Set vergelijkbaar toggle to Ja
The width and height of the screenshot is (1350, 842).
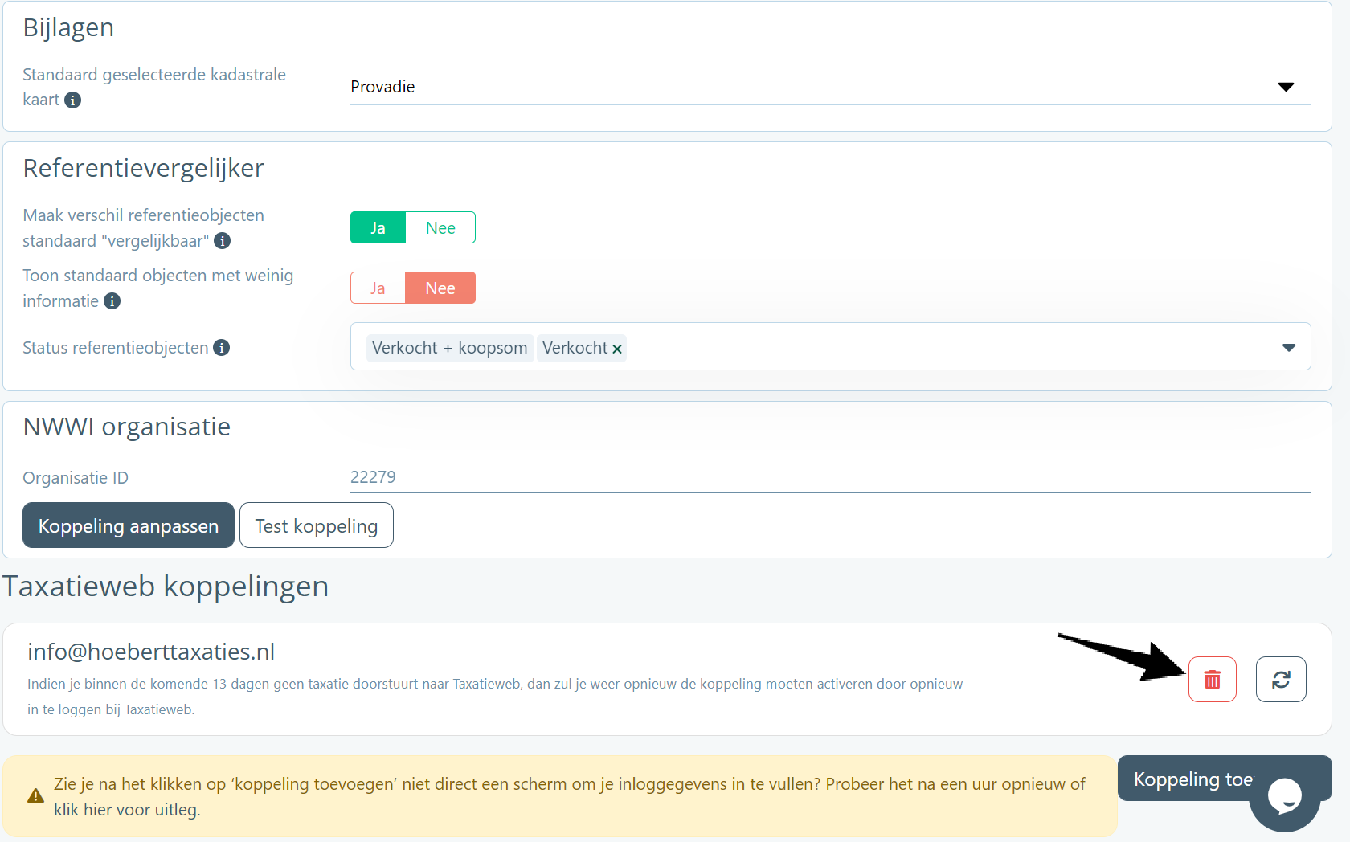coord(378,227)
